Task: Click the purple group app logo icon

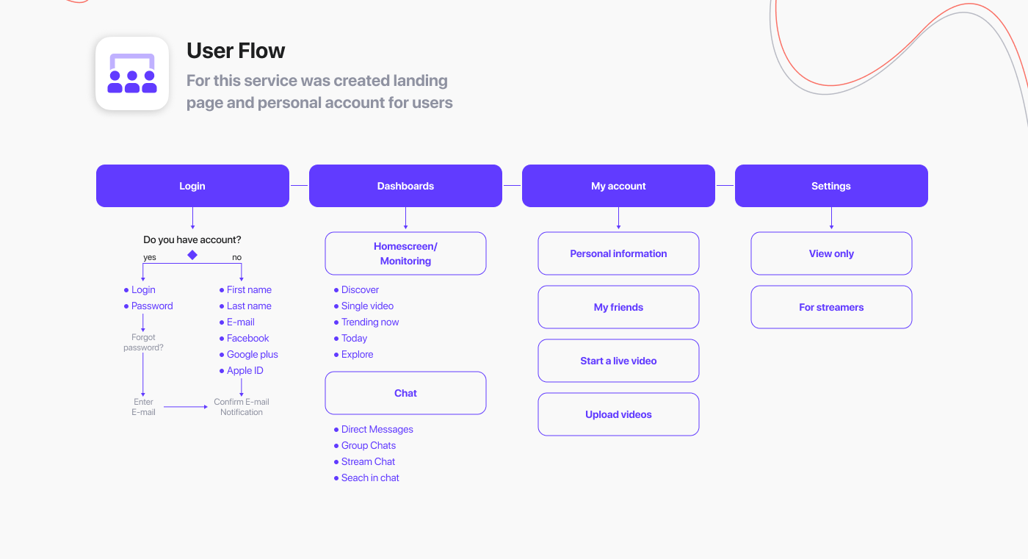Action: tap(132, 73)
